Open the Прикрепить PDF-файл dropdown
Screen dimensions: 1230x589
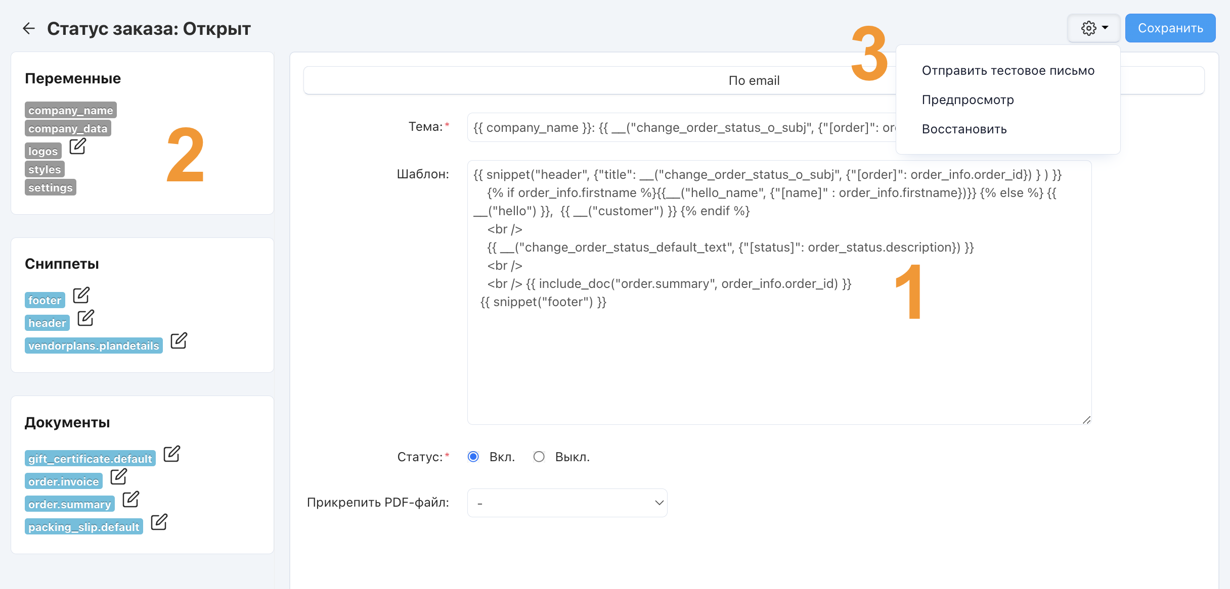(567, 503)
